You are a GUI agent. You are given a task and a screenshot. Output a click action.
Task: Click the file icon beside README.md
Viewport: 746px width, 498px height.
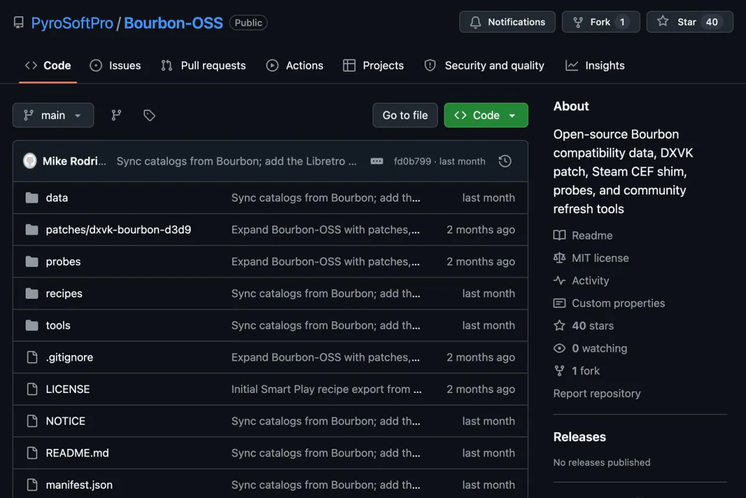(32, 453)
